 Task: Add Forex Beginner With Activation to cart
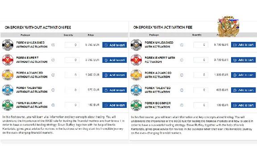(x=243, y=105)
